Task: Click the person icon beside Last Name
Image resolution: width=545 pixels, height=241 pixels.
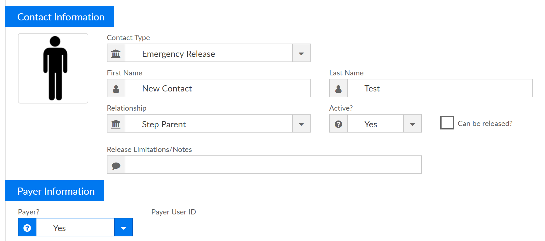Action: (x=338, y=89)
